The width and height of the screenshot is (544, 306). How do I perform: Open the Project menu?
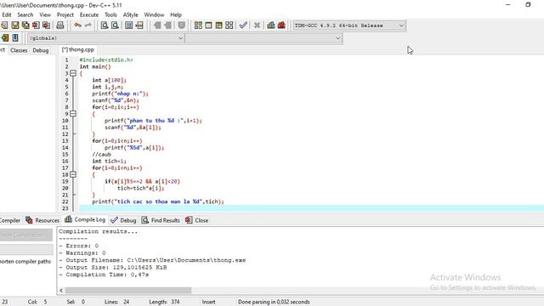coord(65,15)
